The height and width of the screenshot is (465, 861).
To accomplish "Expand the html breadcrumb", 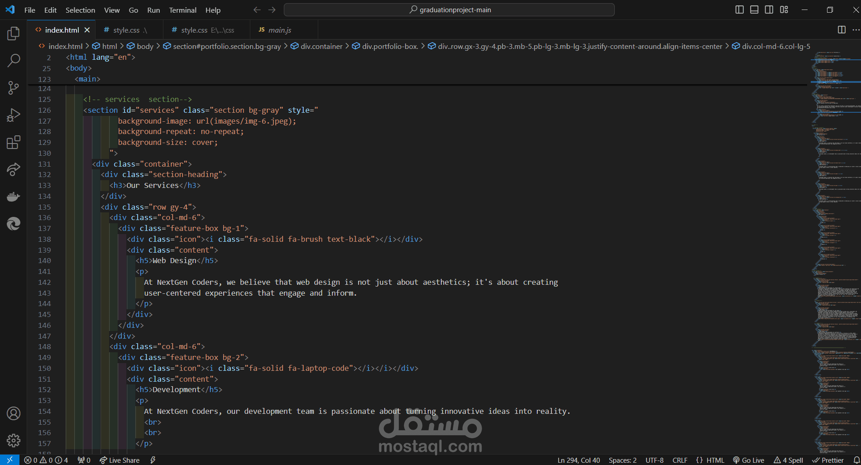I will click(105, 46).
